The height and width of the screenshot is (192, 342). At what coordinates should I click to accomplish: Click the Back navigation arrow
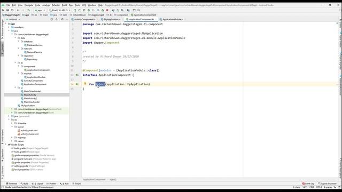[18, 10]
